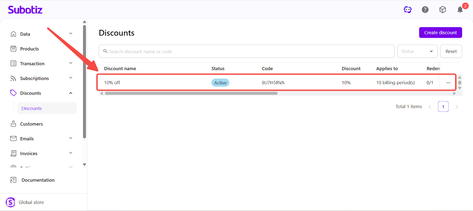
Task: Open the cube package icon
Action: click(443, 10)
